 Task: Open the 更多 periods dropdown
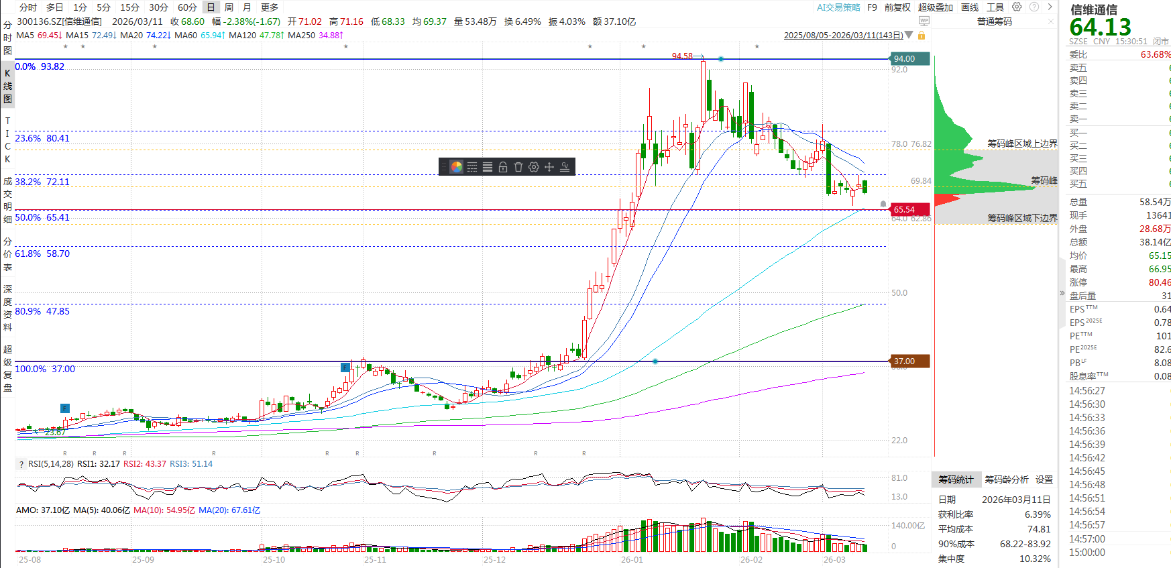pos(270,7)
